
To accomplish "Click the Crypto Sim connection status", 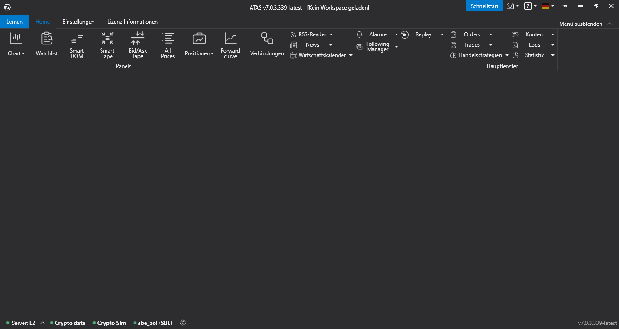I will 109,323.
